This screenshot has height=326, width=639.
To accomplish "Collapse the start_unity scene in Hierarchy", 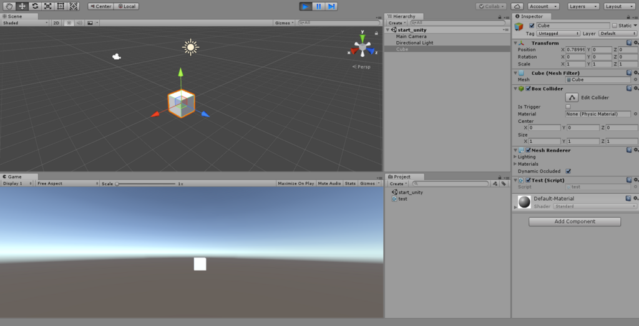I will [388, 30].
